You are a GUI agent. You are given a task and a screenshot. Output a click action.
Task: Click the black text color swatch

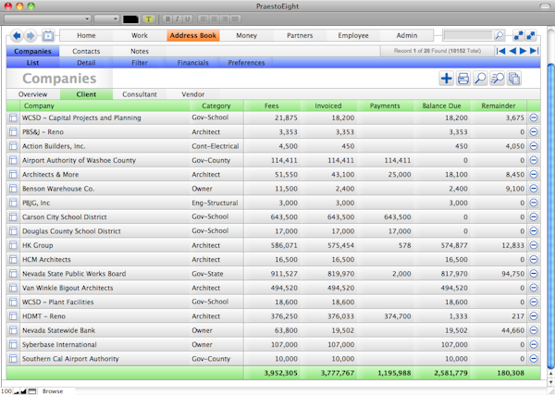130,19
